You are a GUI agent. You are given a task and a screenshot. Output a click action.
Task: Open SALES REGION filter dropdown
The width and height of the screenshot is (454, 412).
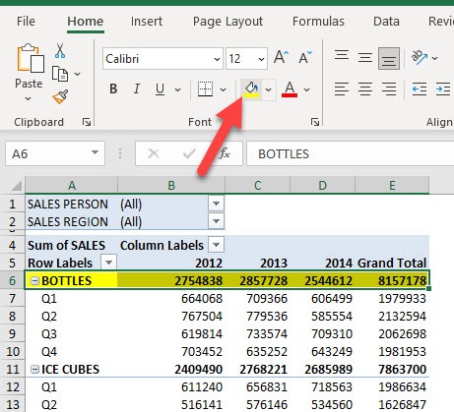click(x=216, y=221)
